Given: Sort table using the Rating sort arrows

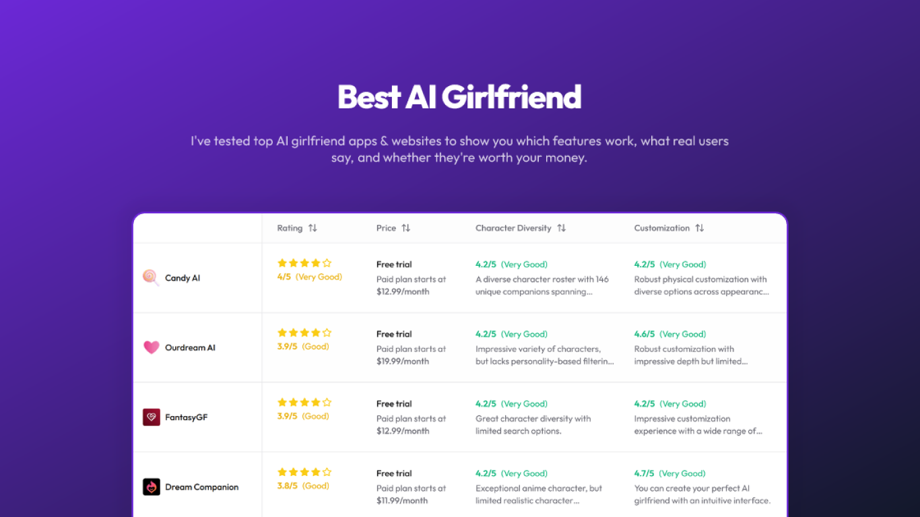Looking at the screenshot, I should pyautogui.click(x=313, y=228).
